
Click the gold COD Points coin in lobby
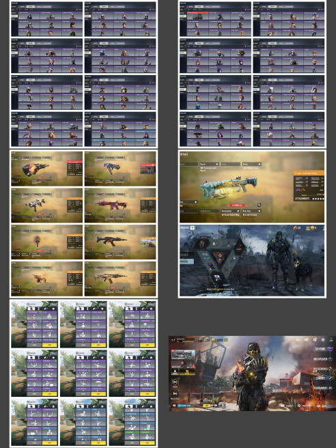213,340
